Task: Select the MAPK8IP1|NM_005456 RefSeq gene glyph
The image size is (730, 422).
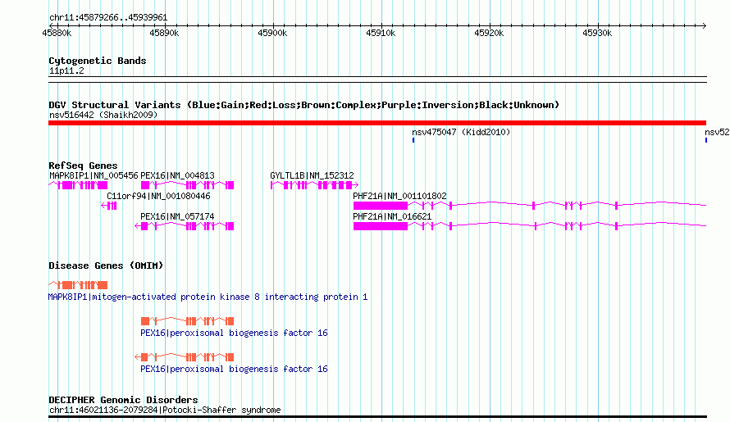Action: (78, 185)
